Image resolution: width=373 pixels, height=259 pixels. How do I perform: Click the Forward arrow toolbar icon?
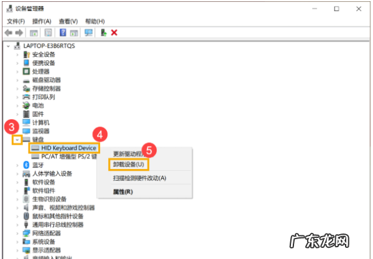pyautogui.click(x=19, y=32)
